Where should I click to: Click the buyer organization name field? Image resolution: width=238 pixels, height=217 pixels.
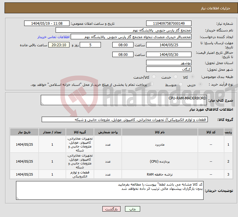pyautogui.click(x=124, y=30)
